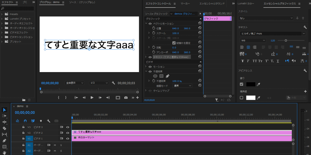Expand the スケール property
The image size is (311, 155).
pyautogui.click(x=149, y=33)
